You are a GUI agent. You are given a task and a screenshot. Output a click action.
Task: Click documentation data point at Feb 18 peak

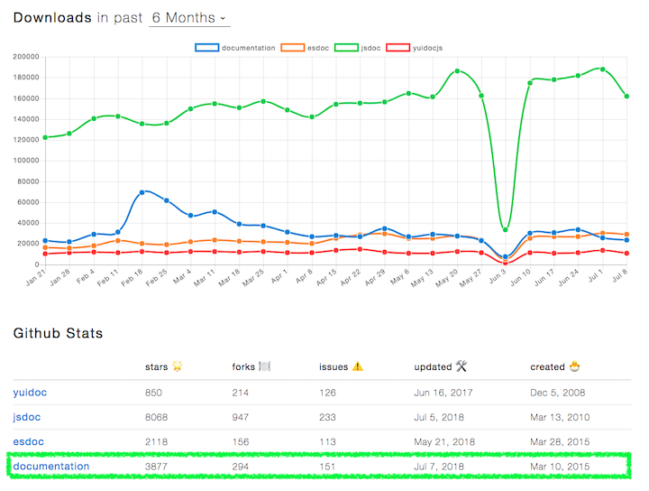142,192
